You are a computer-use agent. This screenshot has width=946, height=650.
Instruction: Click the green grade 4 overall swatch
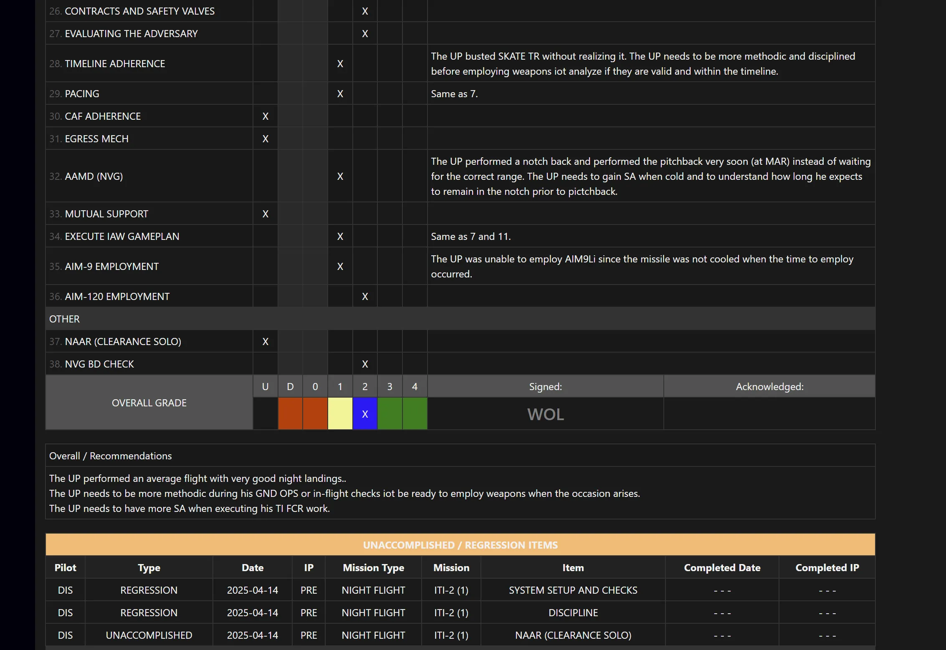[x=415, y=413]
